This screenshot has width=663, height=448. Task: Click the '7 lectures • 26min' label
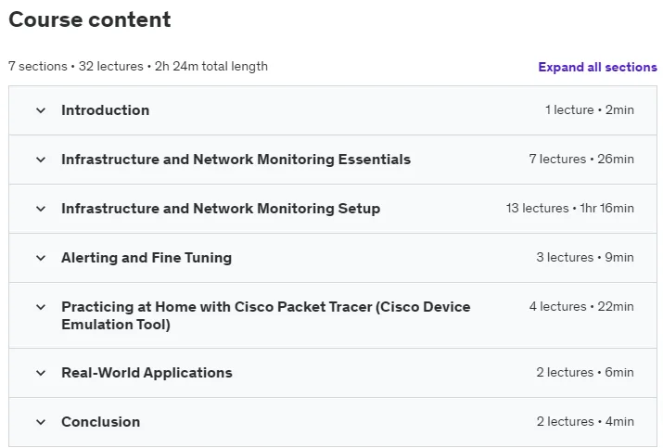click(581, 159)
